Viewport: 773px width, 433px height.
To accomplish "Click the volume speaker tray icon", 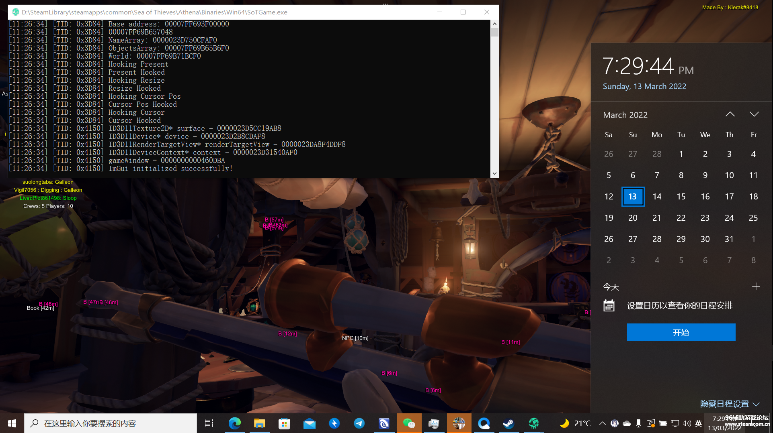I will 687,423.
